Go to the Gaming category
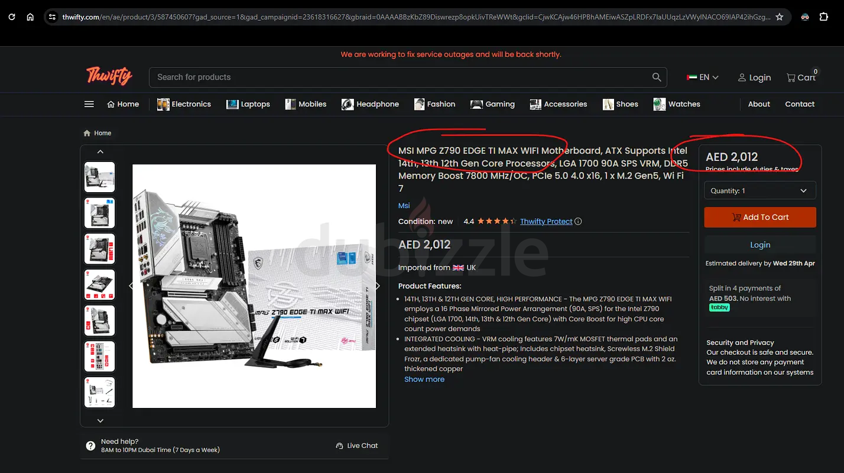The width and height of the screenshot is (844, 473). point(492,104)
